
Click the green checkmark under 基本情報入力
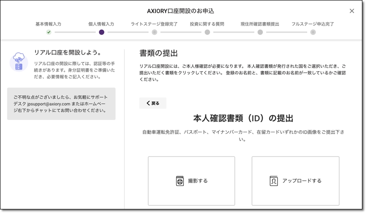tap(48, 32)
